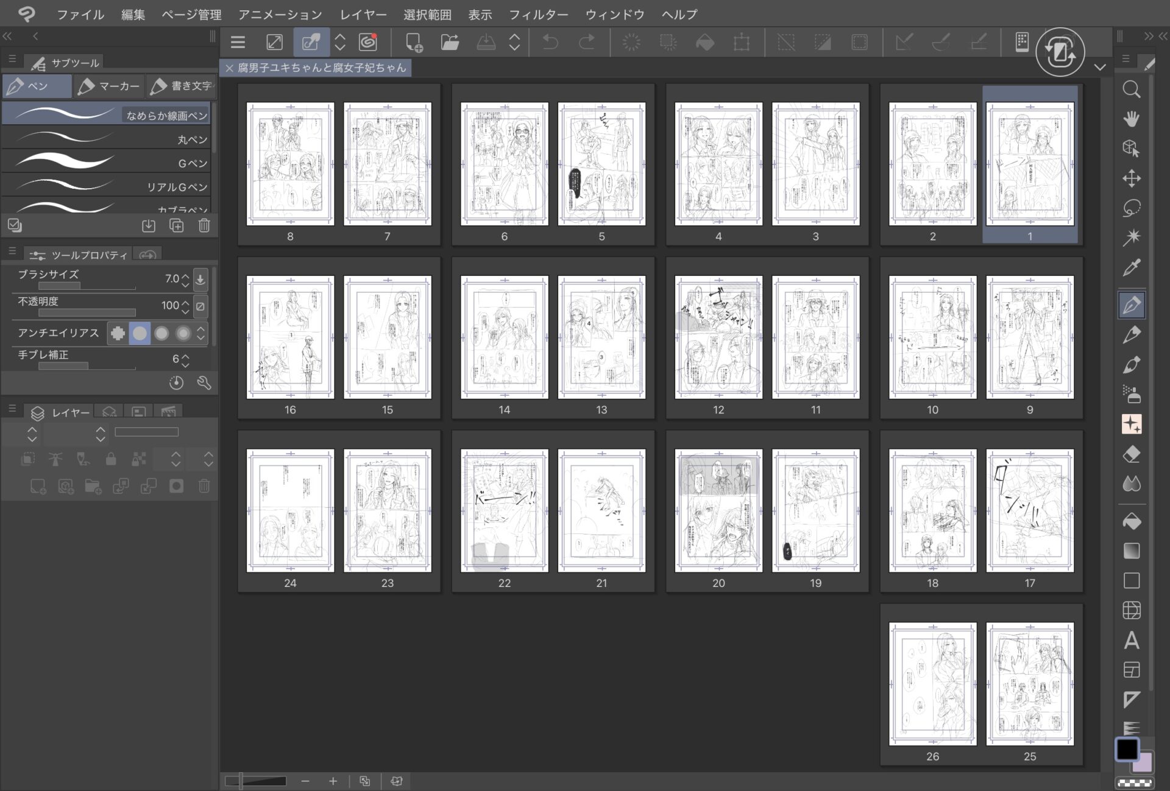Increase the stabilization value stepper
Viewport: 1170px width, 791px height.
tap(185, 355)
